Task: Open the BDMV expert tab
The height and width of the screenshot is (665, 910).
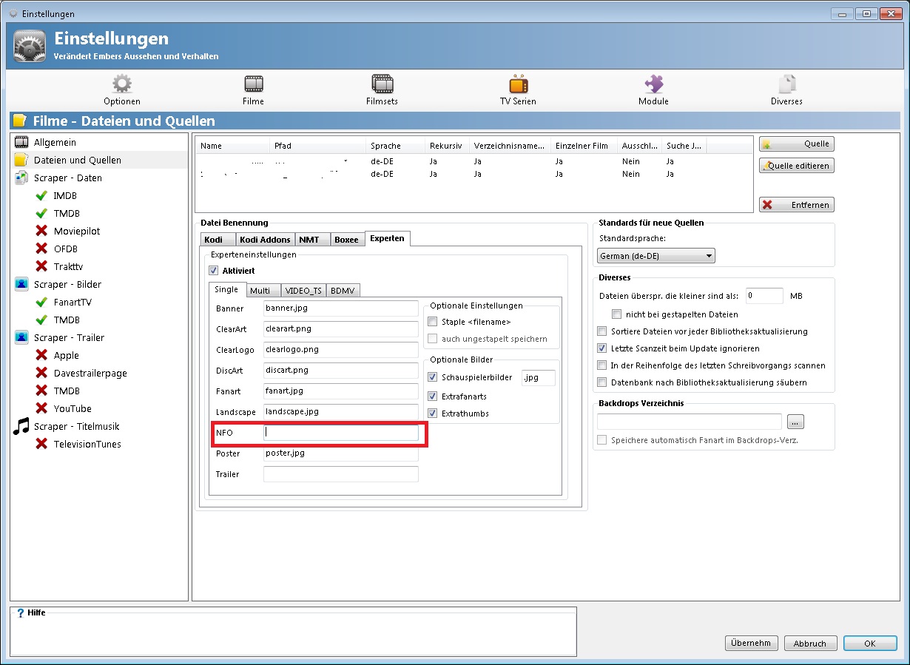Action: click(x=343, y=291)
